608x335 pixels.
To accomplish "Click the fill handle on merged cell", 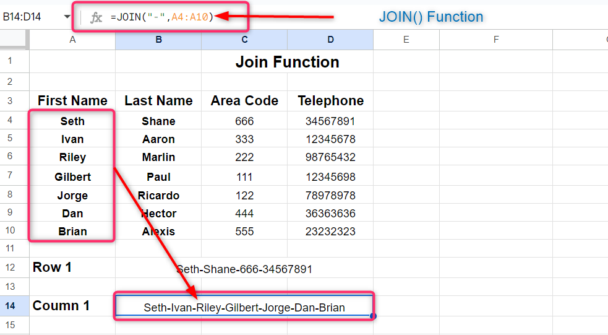I will click(x=372, y=316).
